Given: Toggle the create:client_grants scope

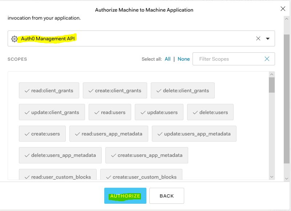Looking at the screenshot, I should click(114, 91).
